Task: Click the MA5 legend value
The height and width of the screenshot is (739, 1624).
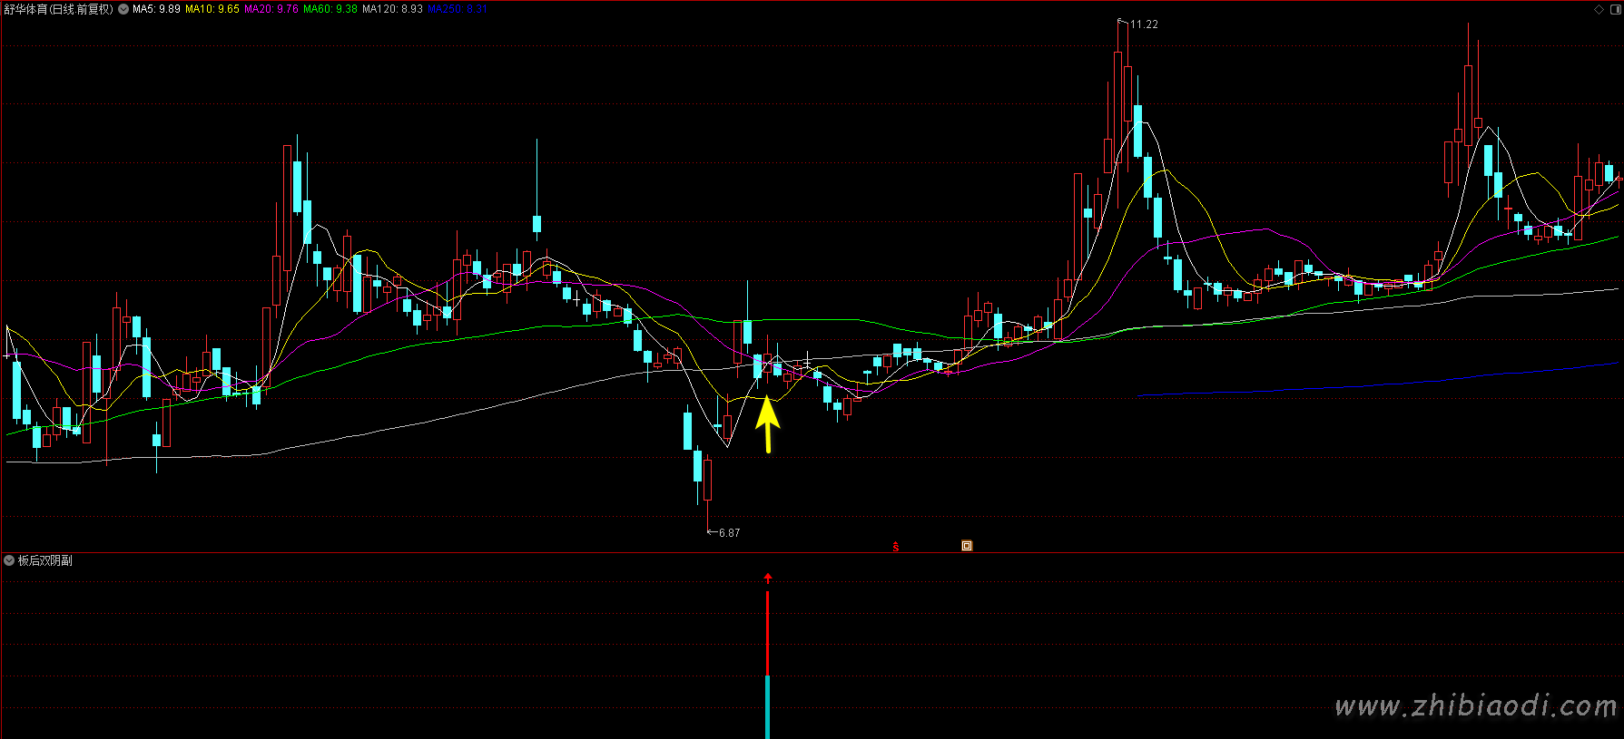Action: (156, 9)
